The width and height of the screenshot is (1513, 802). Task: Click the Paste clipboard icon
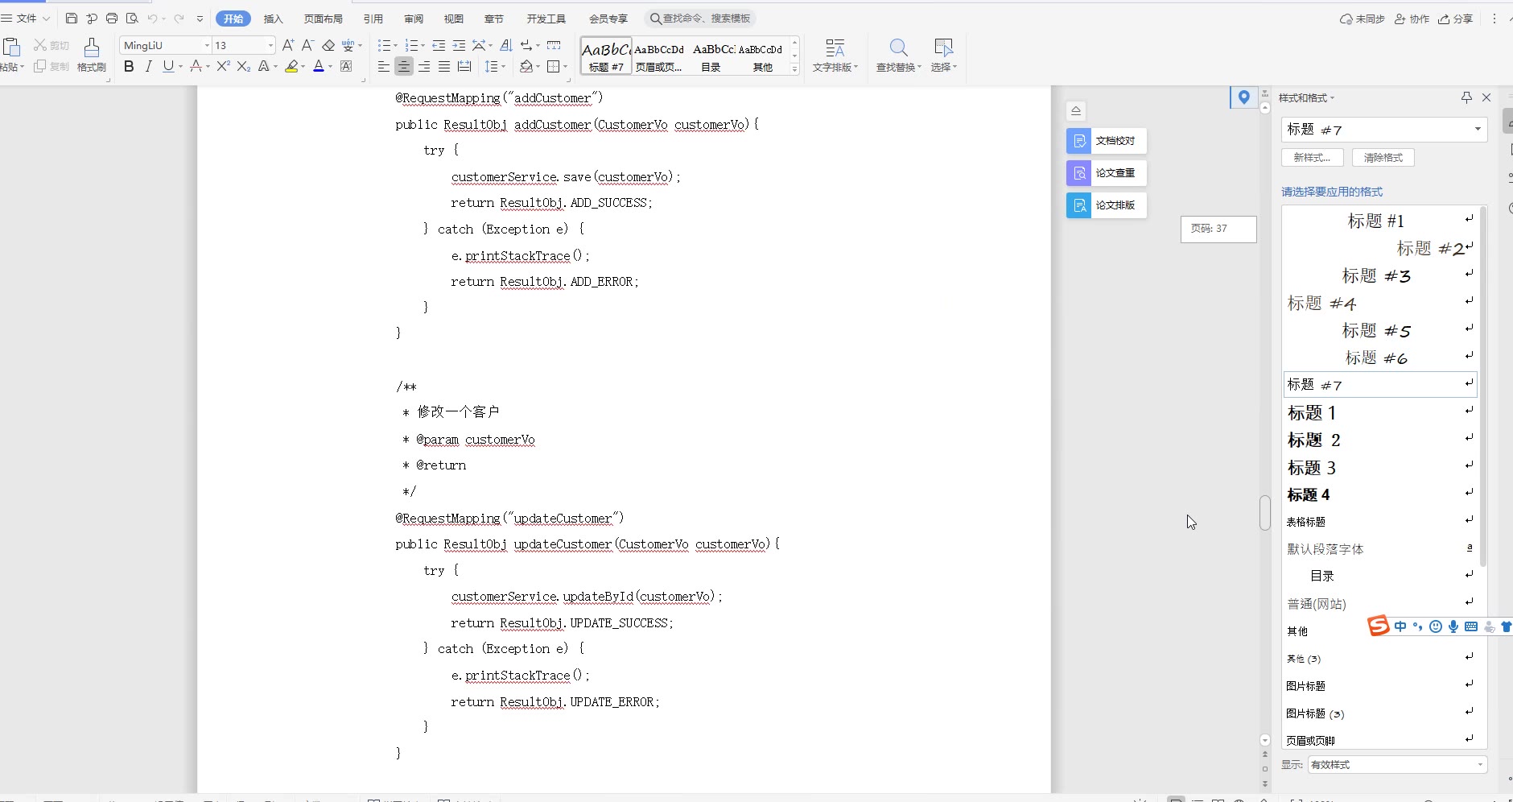coord(11,48)
